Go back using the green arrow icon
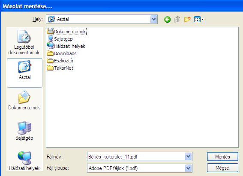Viewport: 243px width, 176px height. click(x=168, y=20)
